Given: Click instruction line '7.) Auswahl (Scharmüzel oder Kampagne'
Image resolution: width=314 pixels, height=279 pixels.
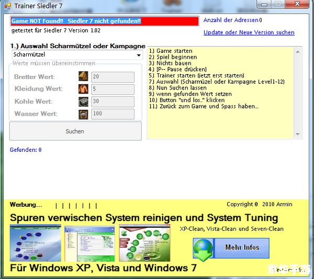Looking at the screenshot, I should point(217,82).
